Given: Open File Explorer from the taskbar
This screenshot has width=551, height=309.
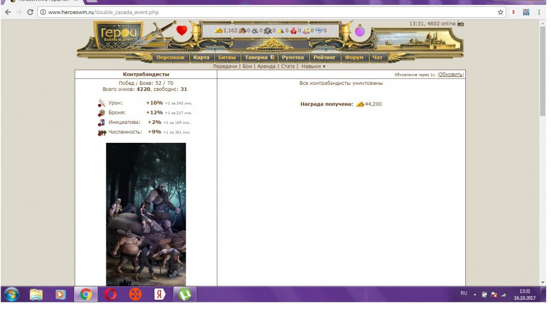Looking at the screenshot, I should (36, 294).
